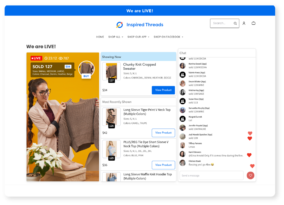Click the BUY button on live video
This screenshot has height=205, width=284.
click(x=86, y=76)
